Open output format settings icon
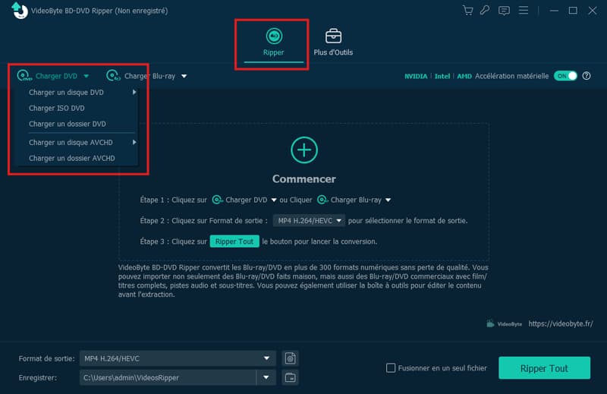This screenshot has height=394, width=607. point(289,358)
